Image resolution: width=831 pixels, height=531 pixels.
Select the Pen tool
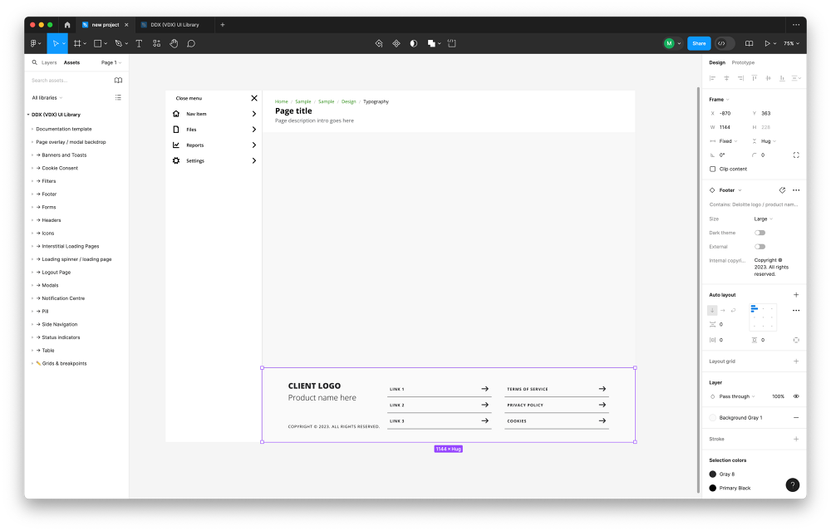[119, 43]
